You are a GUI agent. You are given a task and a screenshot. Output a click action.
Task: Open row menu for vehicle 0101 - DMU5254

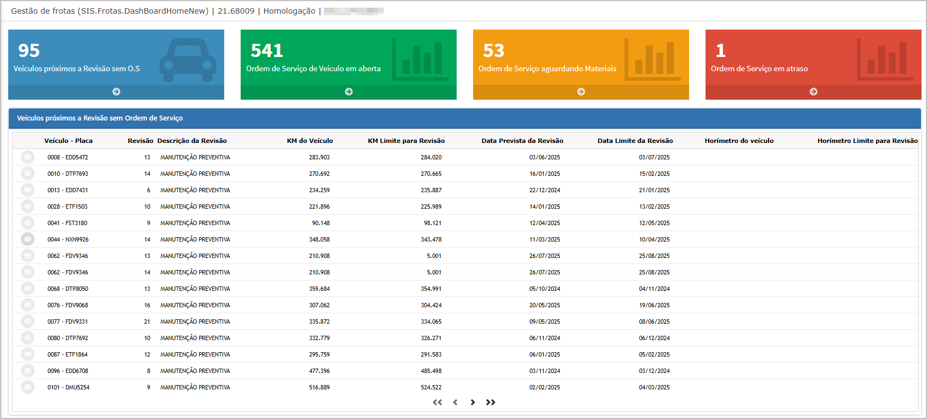click(x=27, y=387)
